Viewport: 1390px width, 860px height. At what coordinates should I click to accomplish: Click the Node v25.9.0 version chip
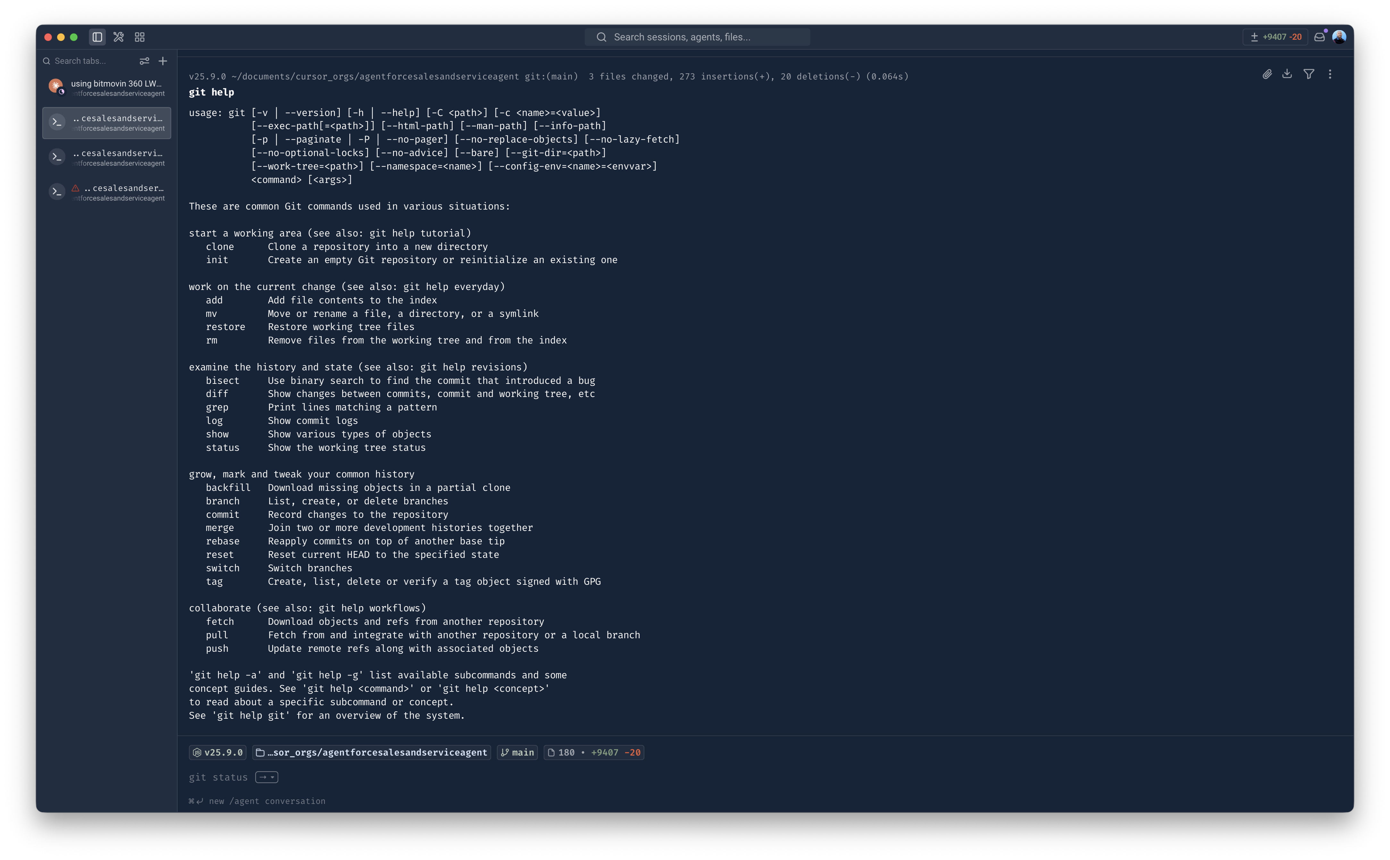[217, 752]
